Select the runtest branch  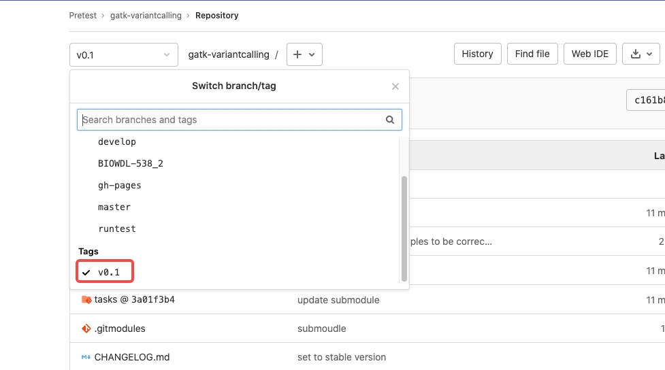coord(117,229)
